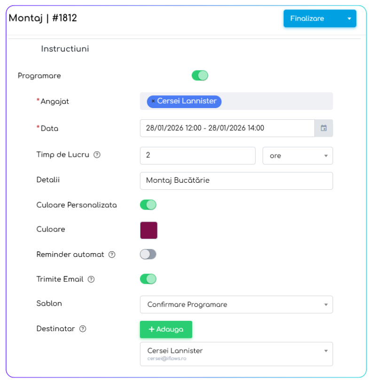Enable the Reminder automat toggle
This screenshot has width=373, height=381.
click(148, 254)
